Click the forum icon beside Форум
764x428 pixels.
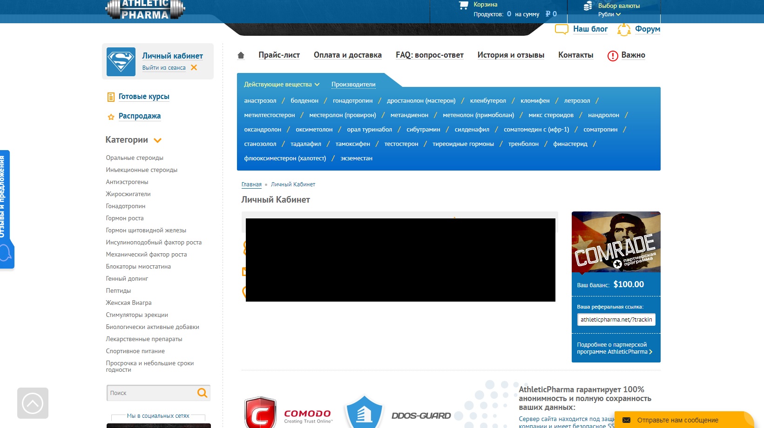pos(624,30)
